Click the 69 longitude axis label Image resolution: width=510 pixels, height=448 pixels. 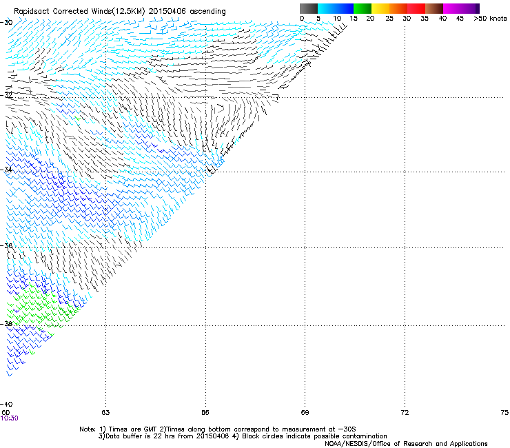pyautogui.click(x=305, y=413)
